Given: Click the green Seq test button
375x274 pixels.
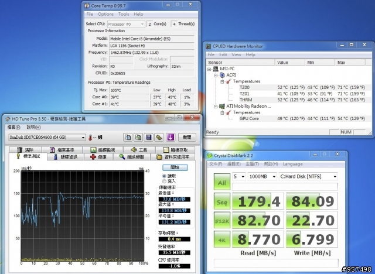Looking at the screenshot, I should click(x=222, y=201).
